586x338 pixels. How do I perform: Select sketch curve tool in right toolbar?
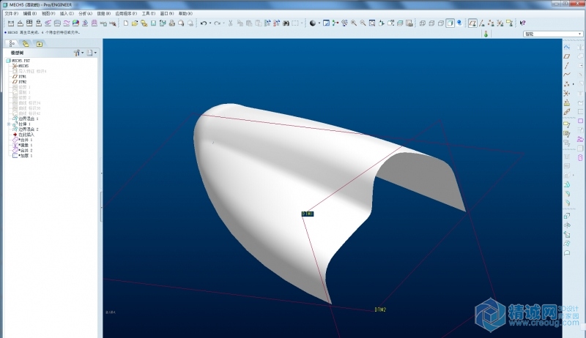(x=567, y=47)
